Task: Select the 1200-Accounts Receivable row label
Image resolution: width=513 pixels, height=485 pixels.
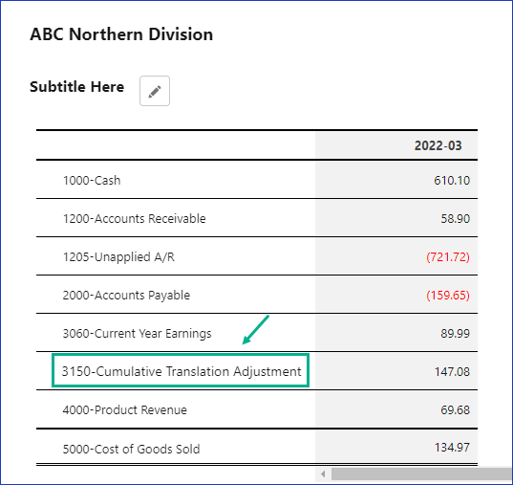Action: (134, 218)
